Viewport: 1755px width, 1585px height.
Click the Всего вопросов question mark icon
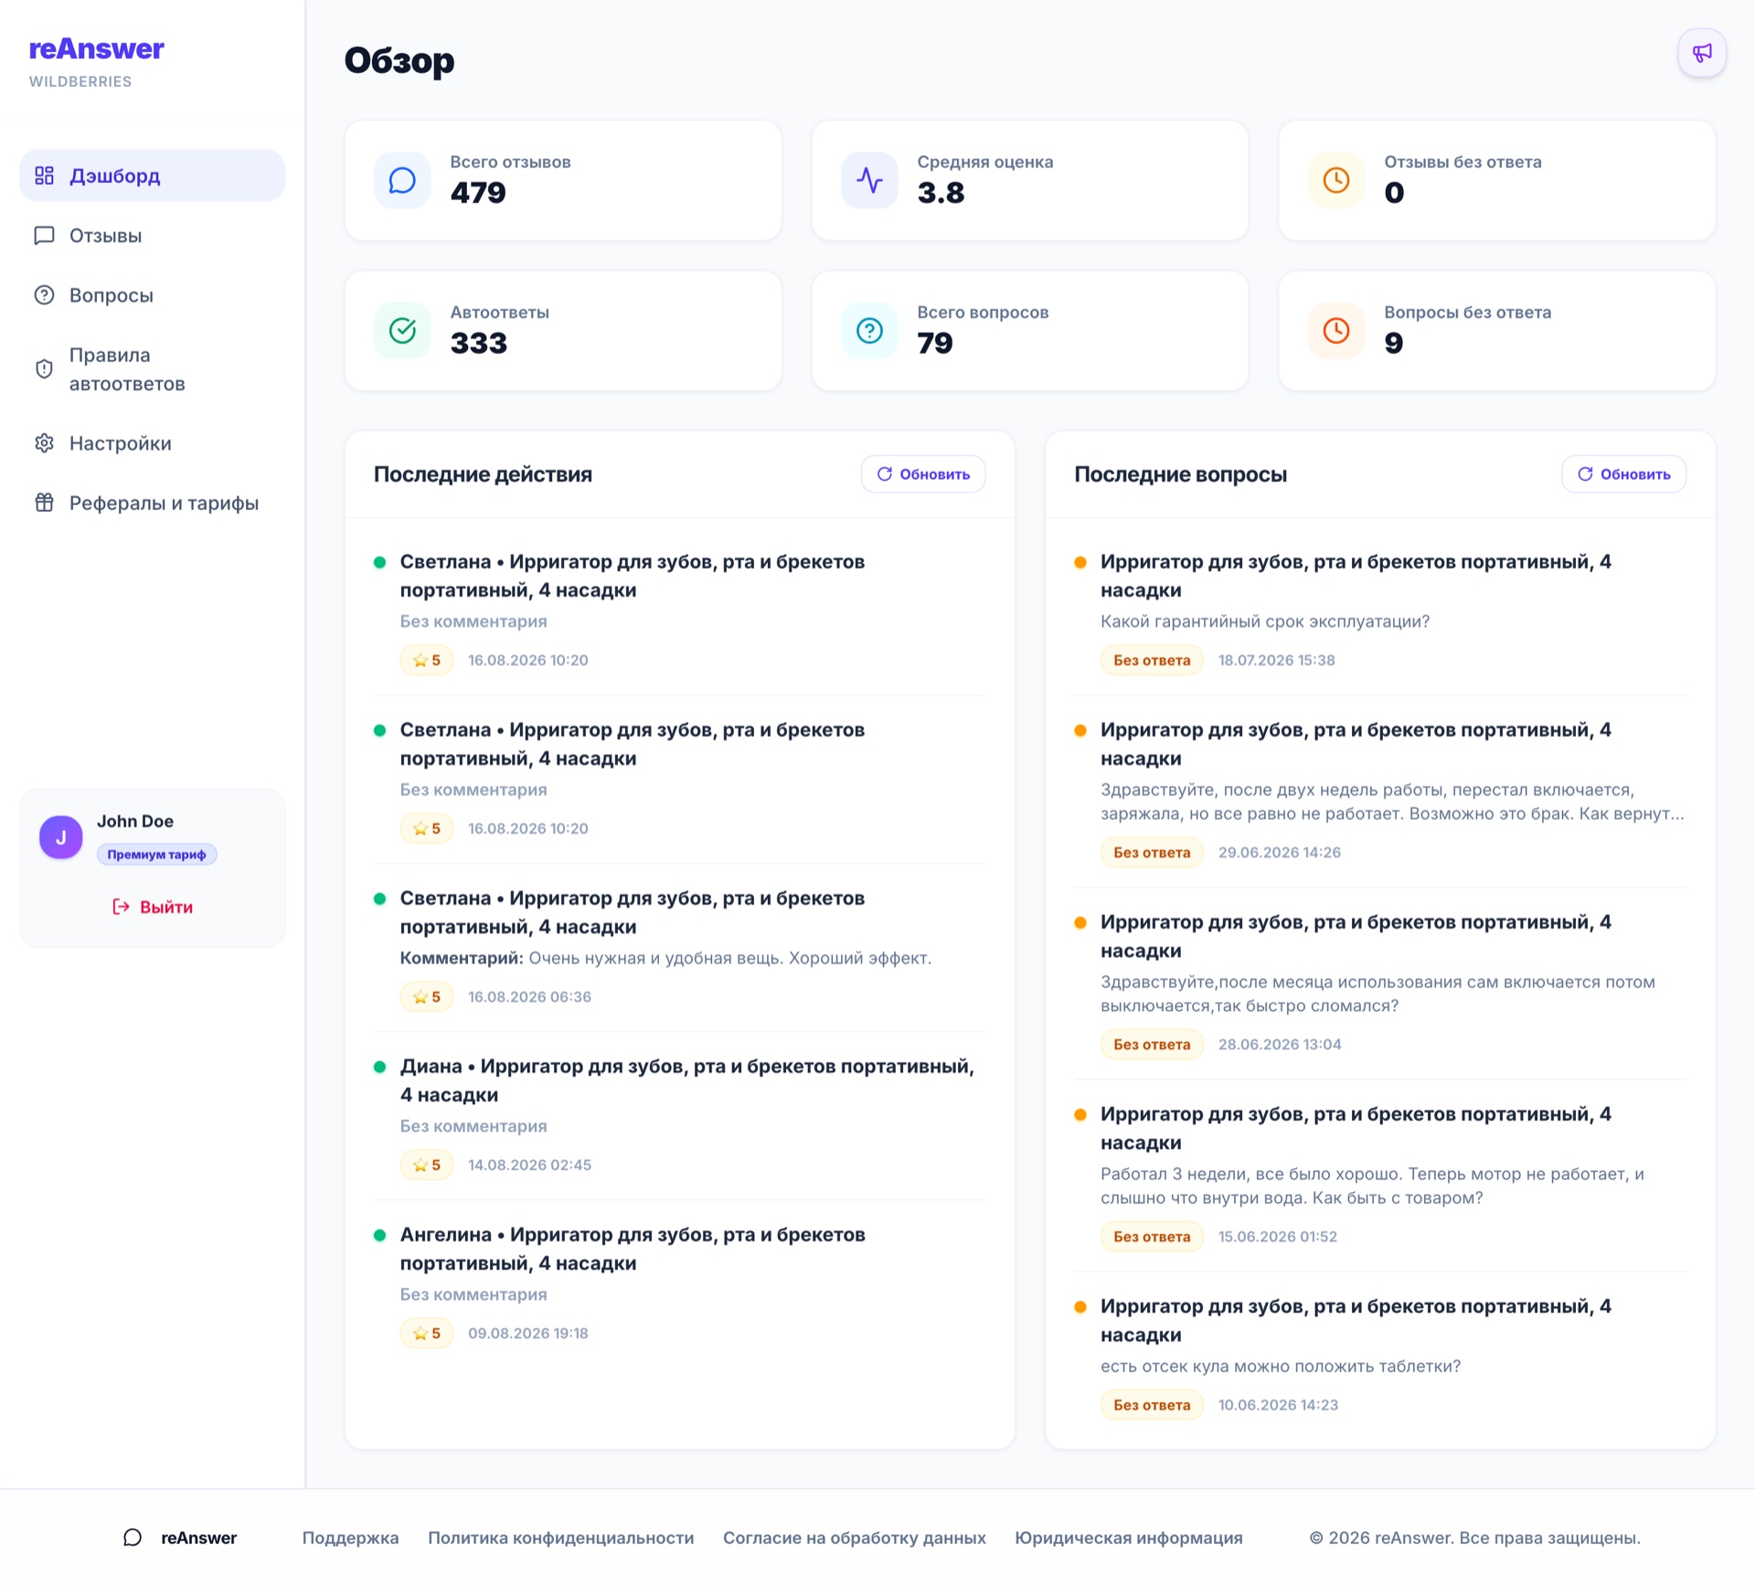coord(869,330)
